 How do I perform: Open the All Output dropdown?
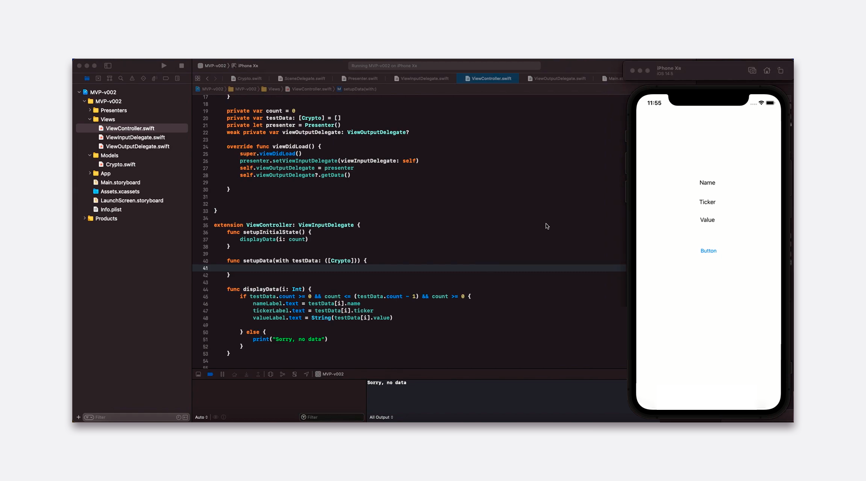click(381, 417)
